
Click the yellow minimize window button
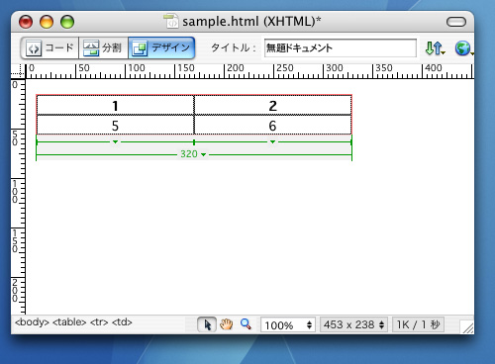coord(47,22)
